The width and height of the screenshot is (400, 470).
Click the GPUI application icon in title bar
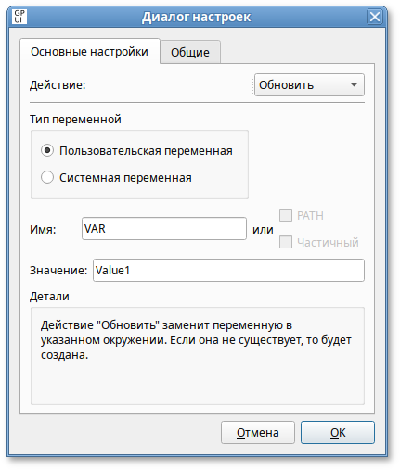[x=19, y=17]
